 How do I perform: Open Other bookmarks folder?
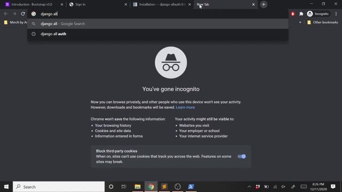click(x=323, y=22)
